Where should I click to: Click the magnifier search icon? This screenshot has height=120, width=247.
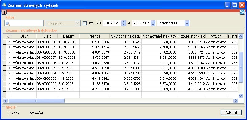pyautogui.click(x=7, y=23)
